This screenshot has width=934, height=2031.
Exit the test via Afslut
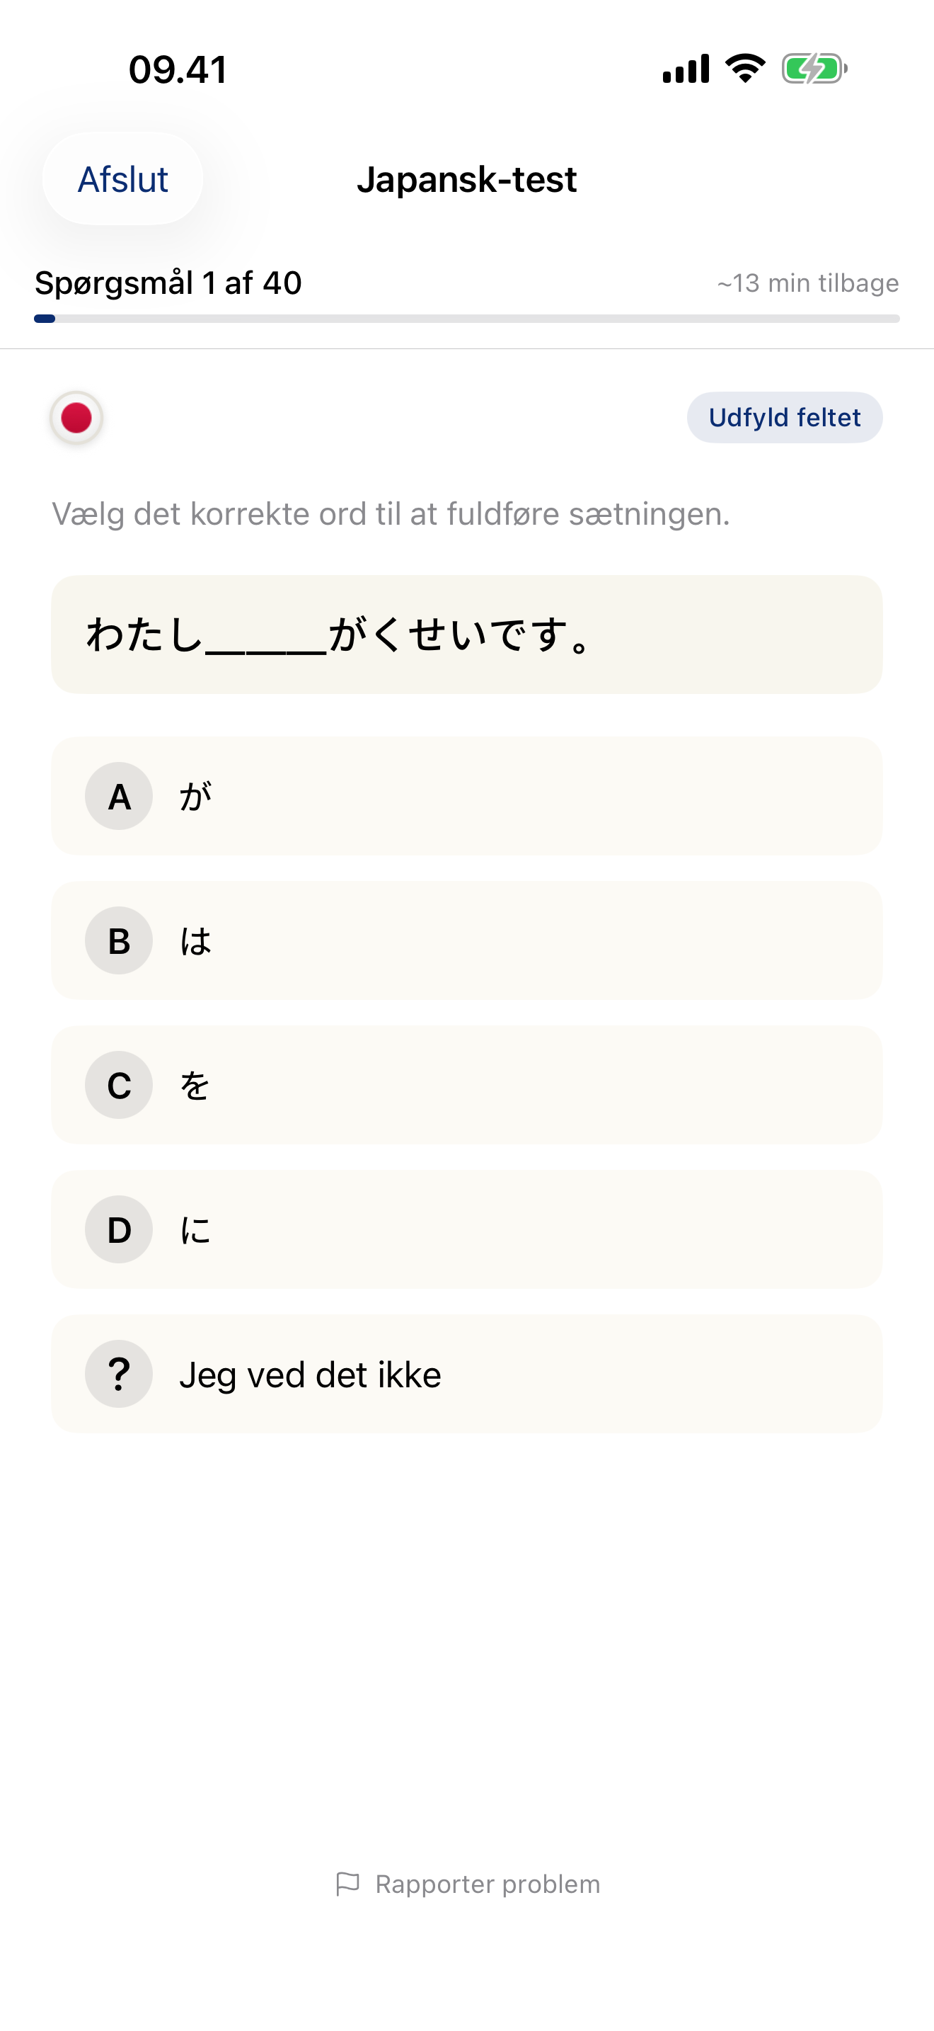click(121, 180)
